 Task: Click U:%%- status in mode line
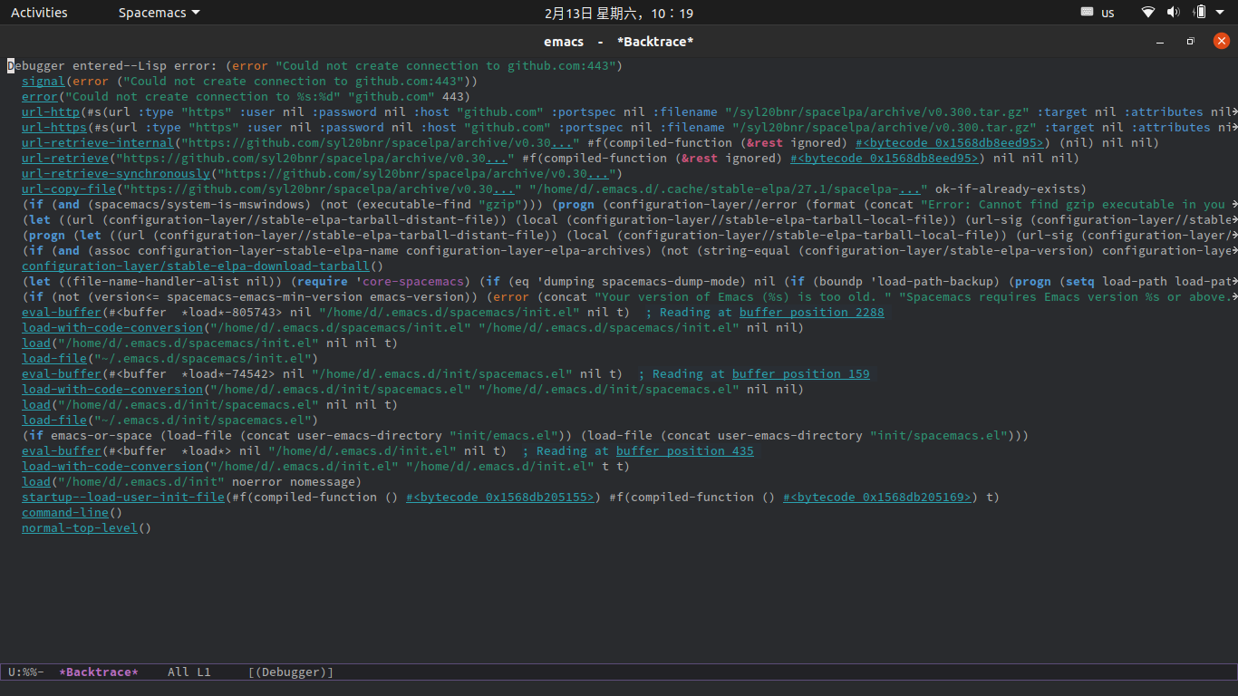[x=26, y=672]
